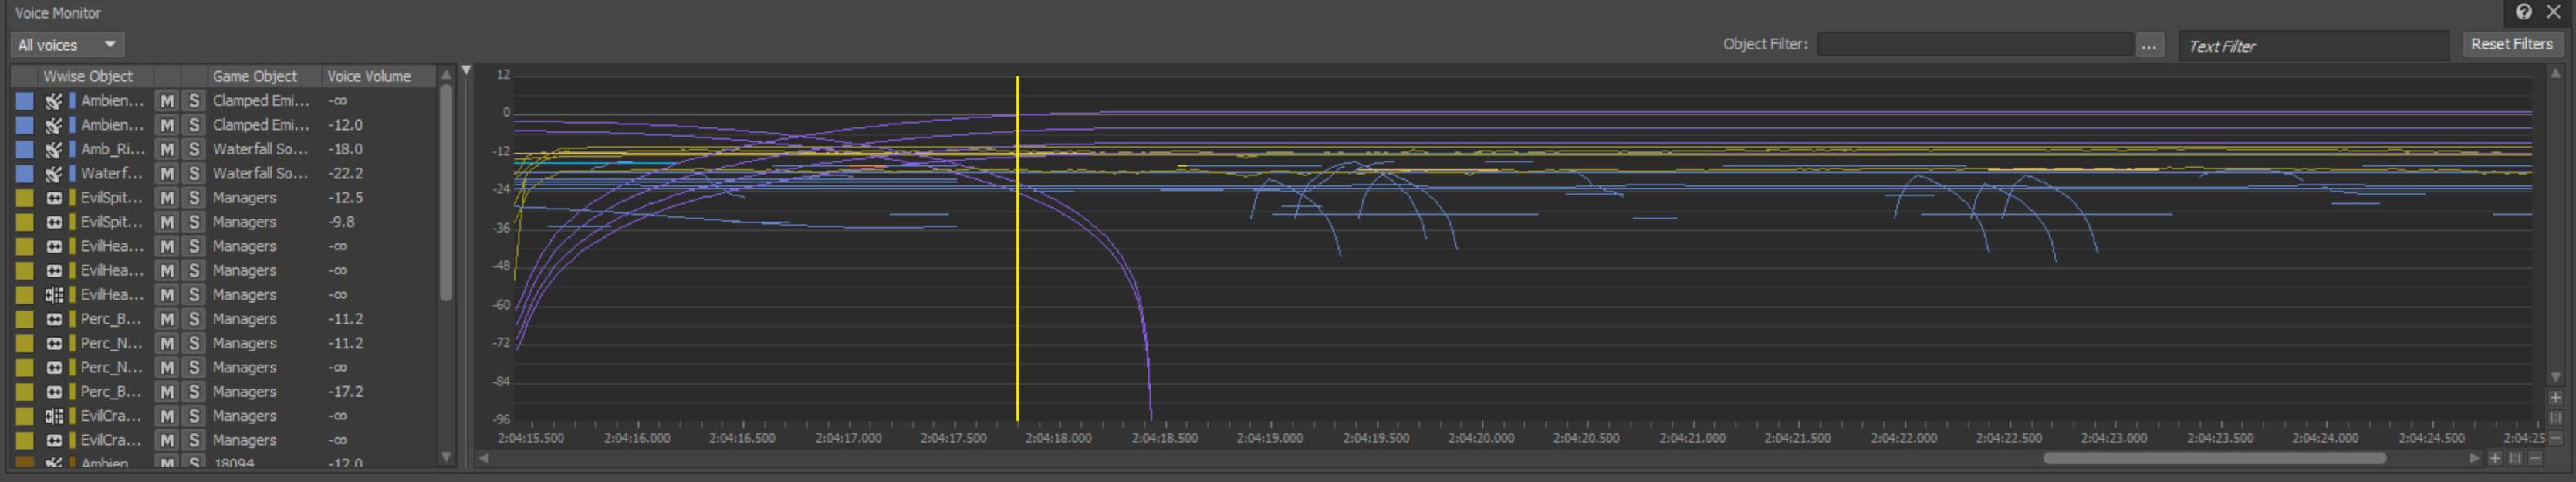
Task: Click into the Text Filter field
Action: 2311,46
